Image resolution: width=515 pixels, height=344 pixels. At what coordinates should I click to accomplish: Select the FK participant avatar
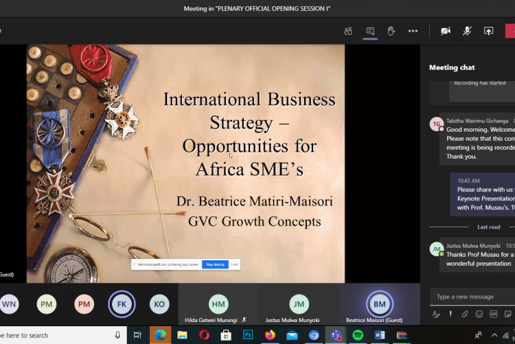tap(122, 304)
